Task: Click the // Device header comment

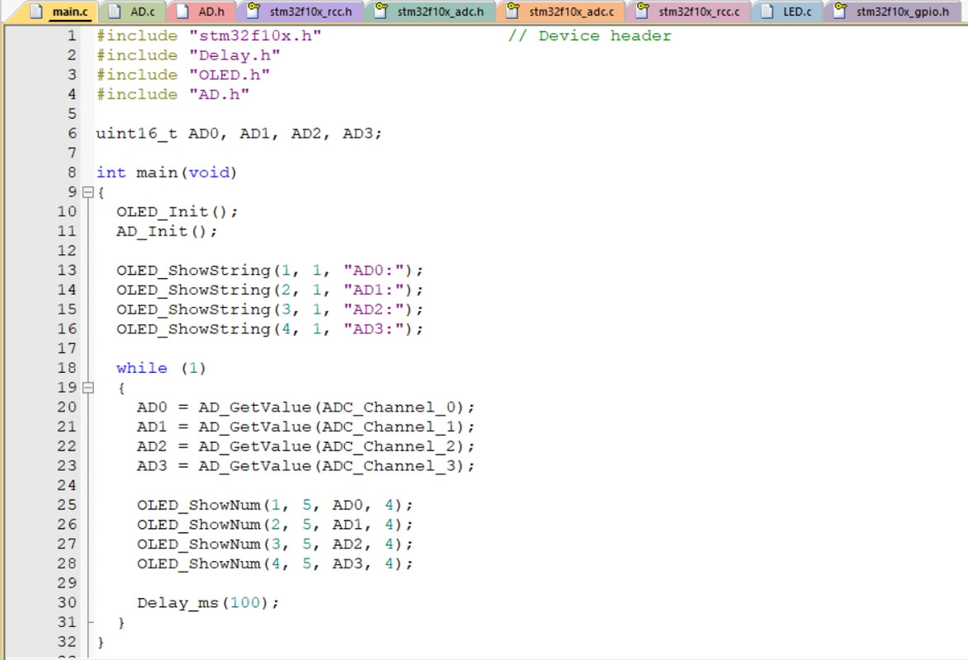Action: tap(589, 35)
